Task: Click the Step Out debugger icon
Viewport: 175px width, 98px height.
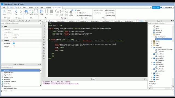Action: pos(66,11)
